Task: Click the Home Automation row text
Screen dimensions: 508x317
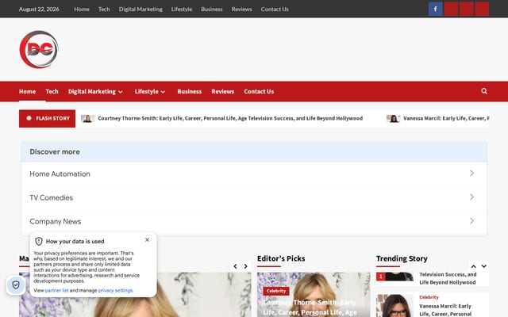Action: pos(60,174)
